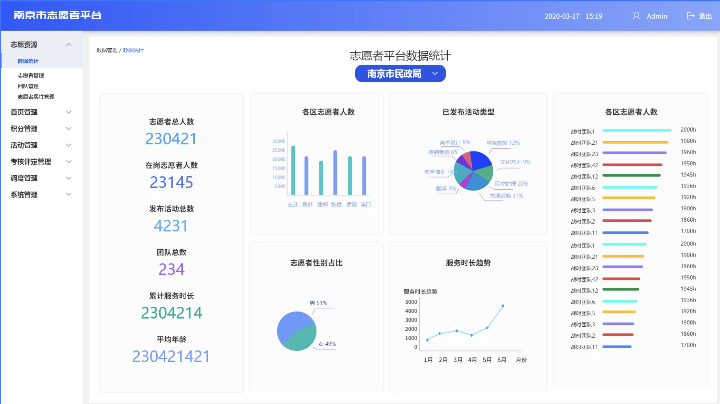
Task: Expand the 首页管理 sidebar section
Action: 69,112
